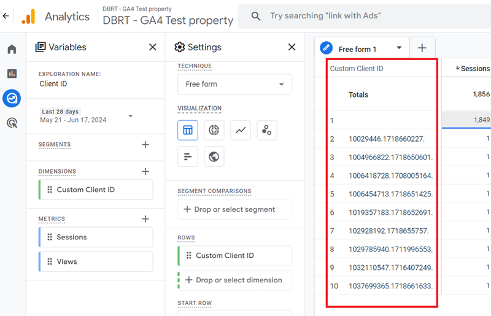Add a new dimension with plus
Screen dimensions: 491x316
pyautogui.click(x=145, y=171)
